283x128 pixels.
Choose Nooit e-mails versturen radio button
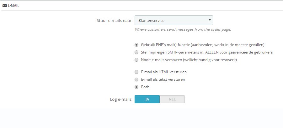click(136, 60)
